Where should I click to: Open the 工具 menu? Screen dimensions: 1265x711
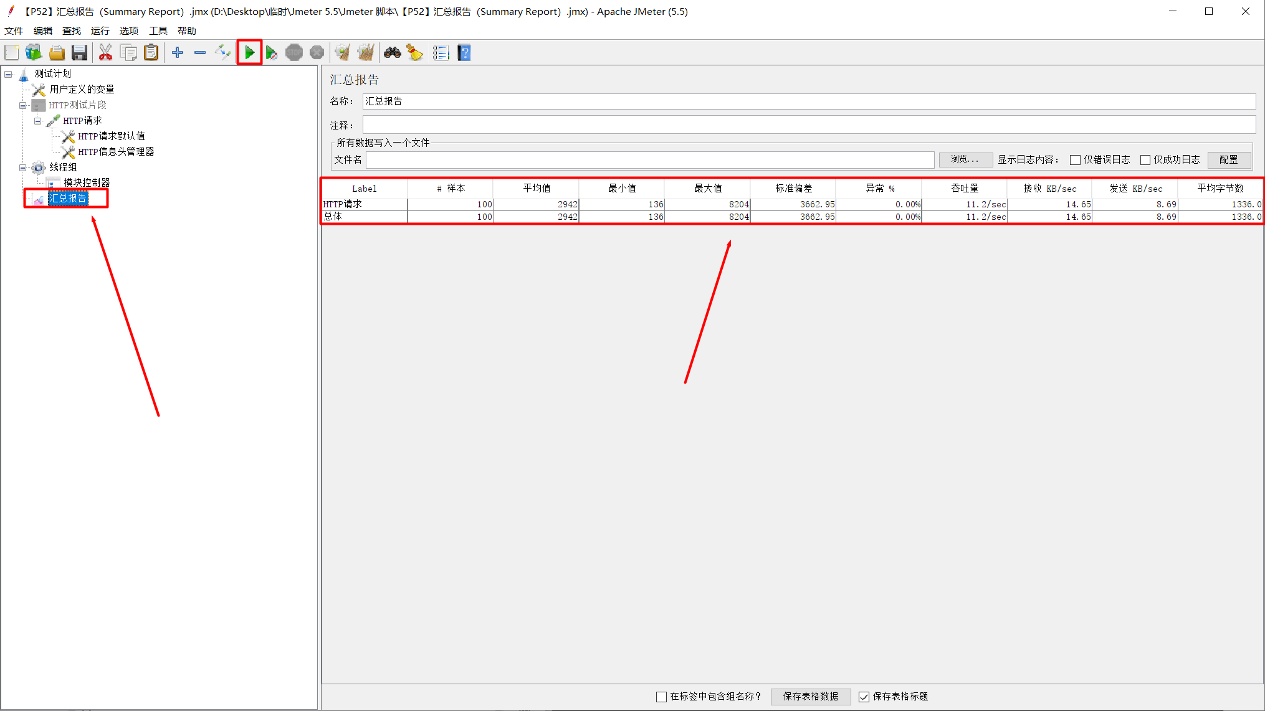pos(158,31)
